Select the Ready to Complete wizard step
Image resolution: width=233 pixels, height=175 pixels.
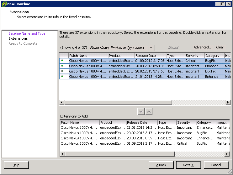[x=23, y=43]
